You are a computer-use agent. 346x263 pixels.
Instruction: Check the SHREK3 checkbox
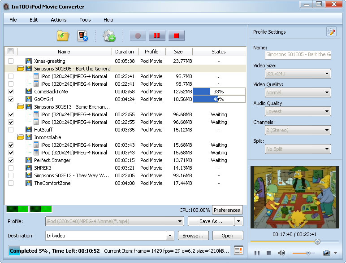(x=11, y=168)
